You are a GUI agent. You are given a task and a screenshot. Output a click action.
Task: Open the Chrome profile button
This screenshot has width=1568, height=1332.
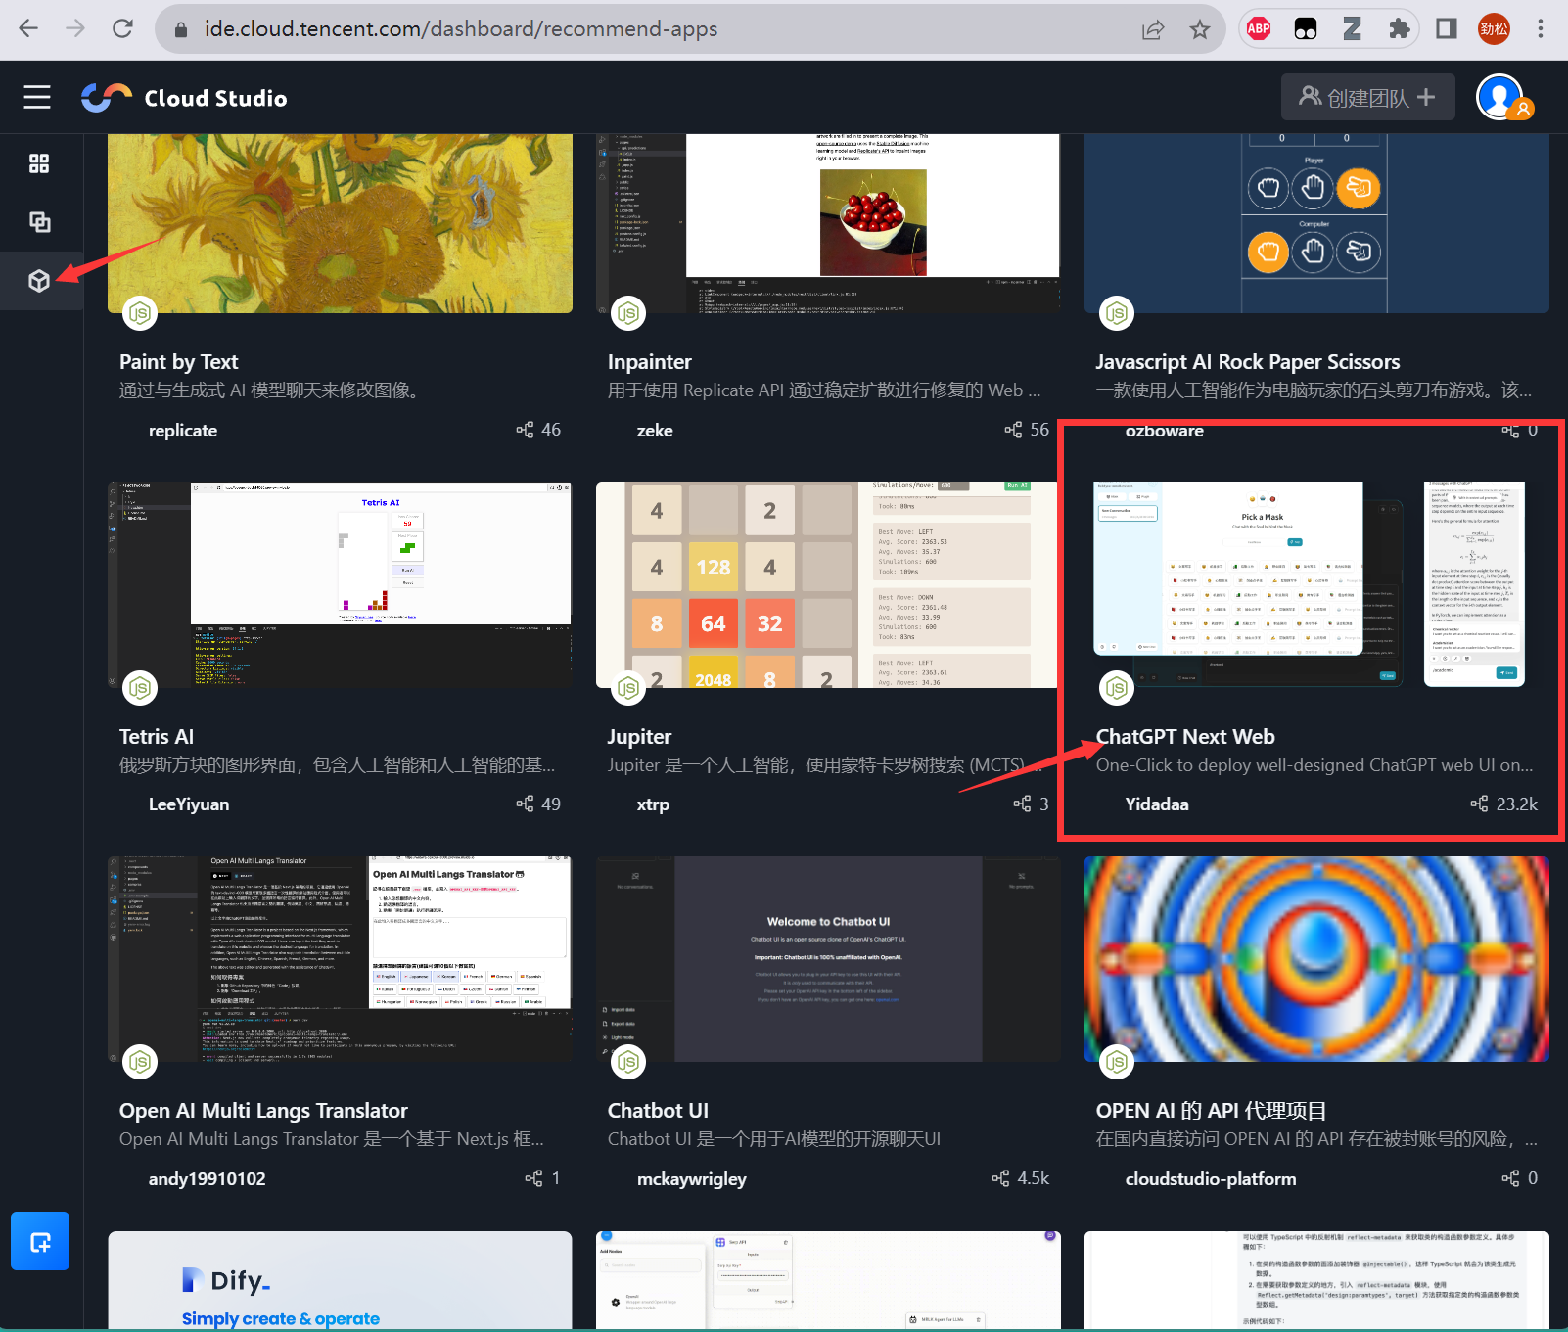[x=1494, y=28]
